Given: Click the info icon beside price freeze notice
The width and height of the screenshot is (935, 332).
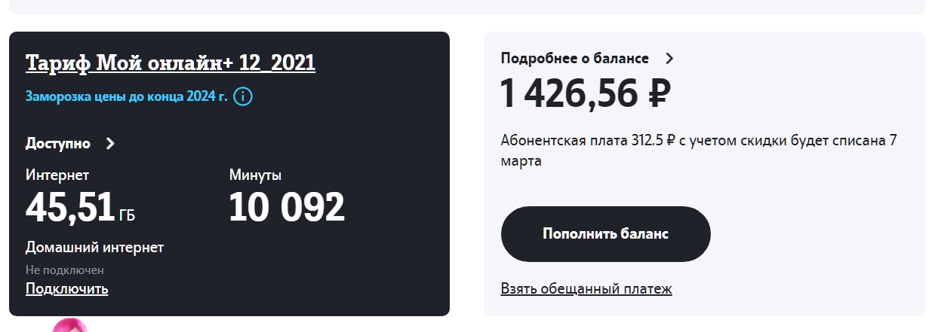Looking at the screenshot, I should (x=243, y=97).
